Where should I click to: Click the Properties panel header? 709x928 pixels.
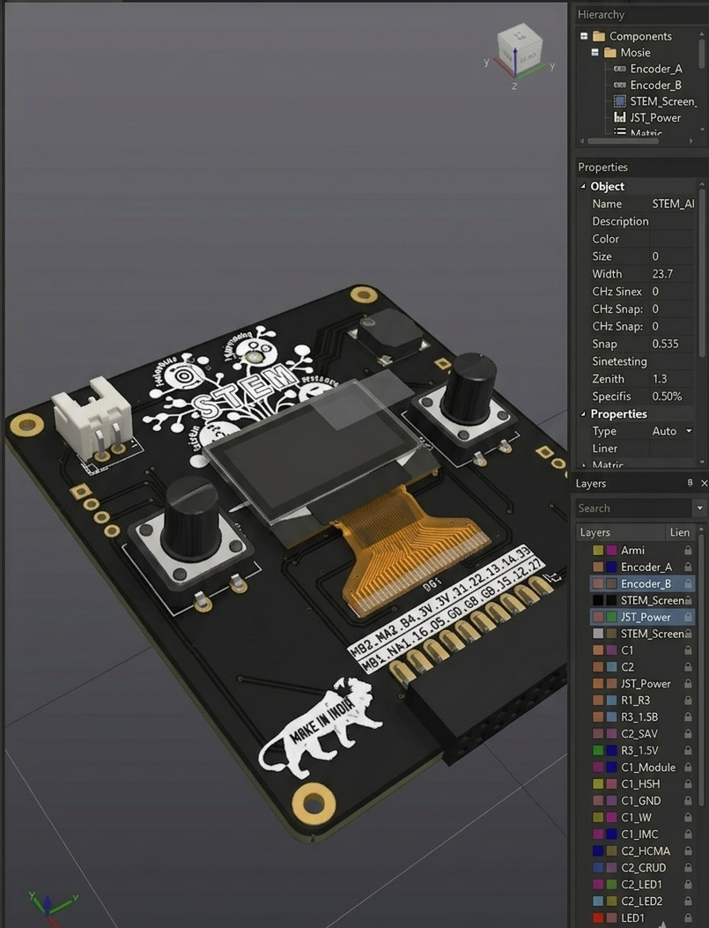641,167
